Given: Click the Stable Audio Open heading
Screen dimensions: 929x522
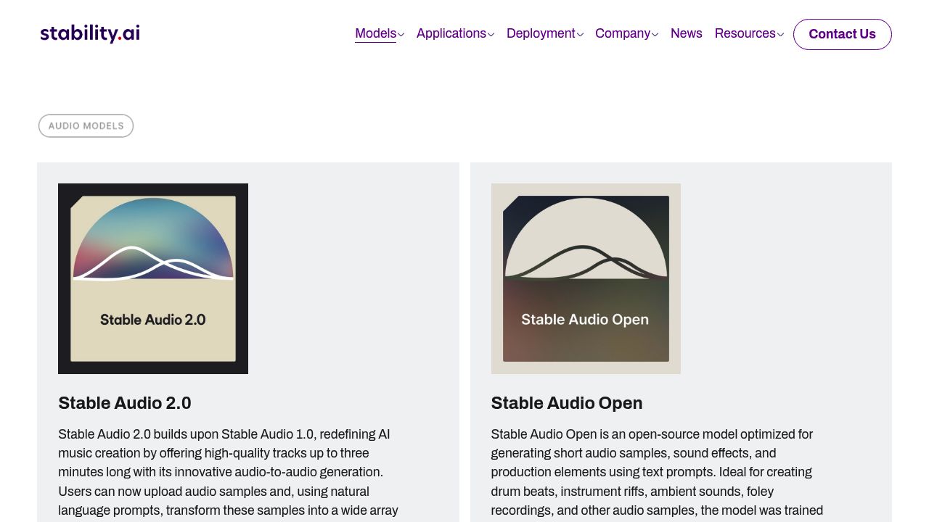Looking at the screenshot, I should (x=567, y=403).
